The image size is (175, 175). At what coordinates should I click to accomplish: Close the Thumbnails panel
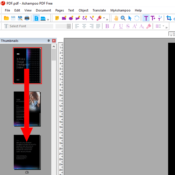(x=54, y=41)
